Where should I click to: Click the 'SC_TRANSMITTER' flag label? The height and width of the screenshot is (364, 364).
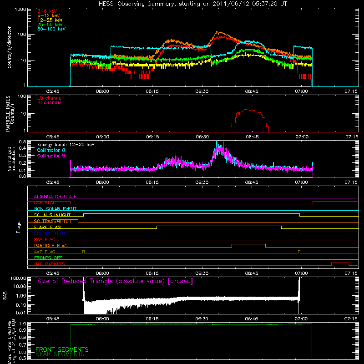[x=52, y=221]
